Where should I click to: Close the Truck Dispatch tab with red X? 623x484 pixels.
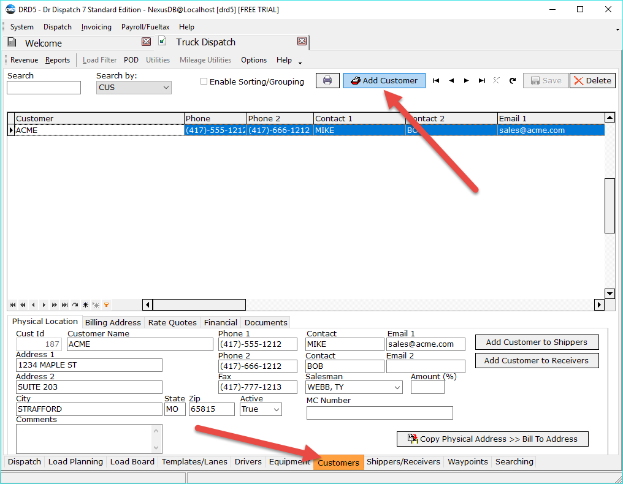[302, 41]
